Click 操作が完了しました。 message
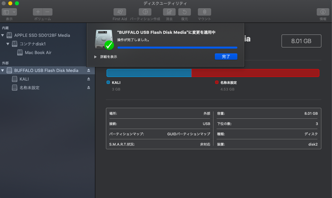The height and width of the screenshot is (198, 332). tap(133, 40)
